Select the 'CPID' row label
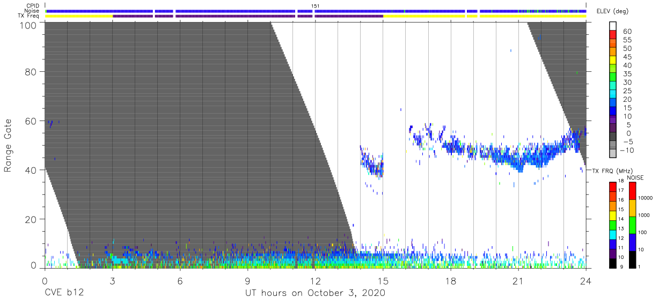The height and width of the screenshot is (304, 659). pos(33,6)
